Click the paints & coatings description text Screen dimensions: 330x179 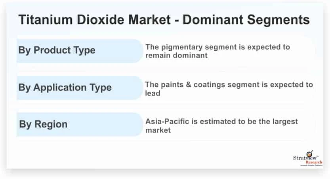pyautogui.click(x=229, y=89)
